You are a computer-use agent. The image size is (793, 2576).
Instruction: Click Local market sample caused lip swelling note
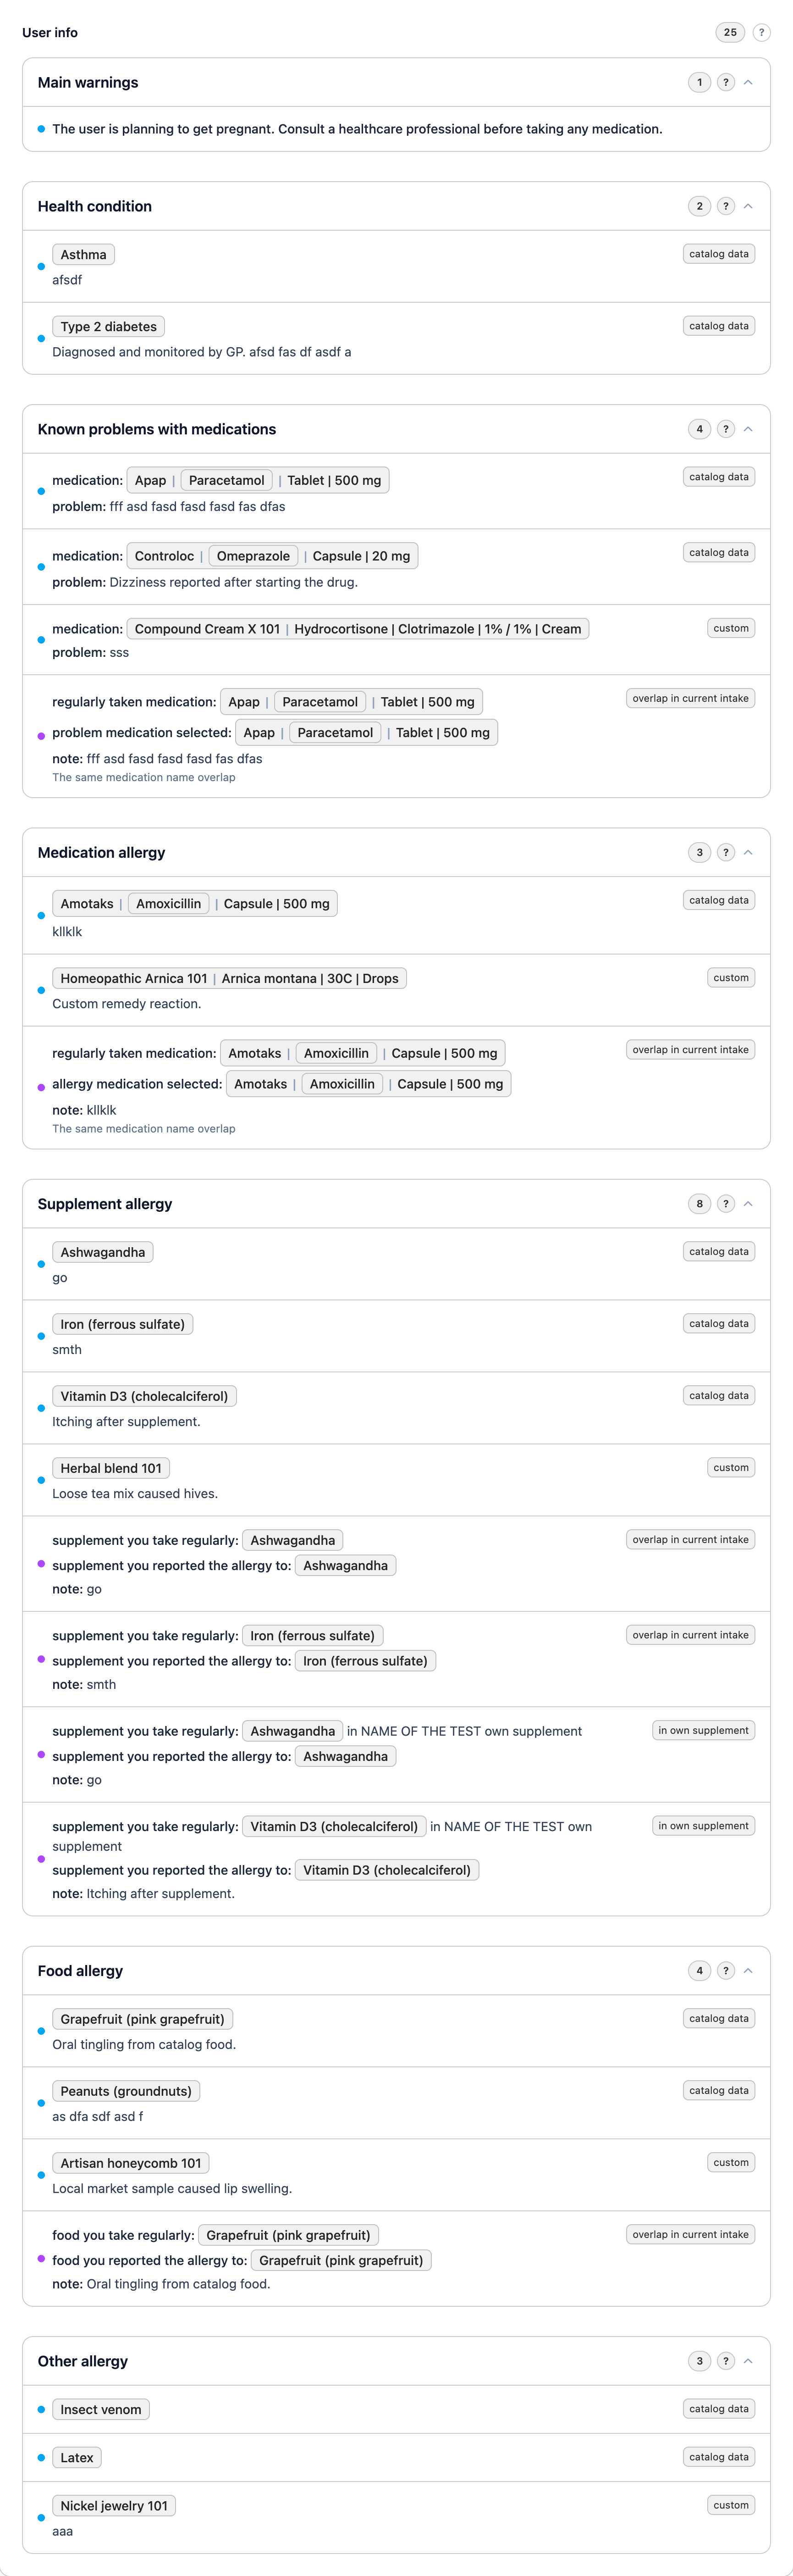coord(172,2189)
